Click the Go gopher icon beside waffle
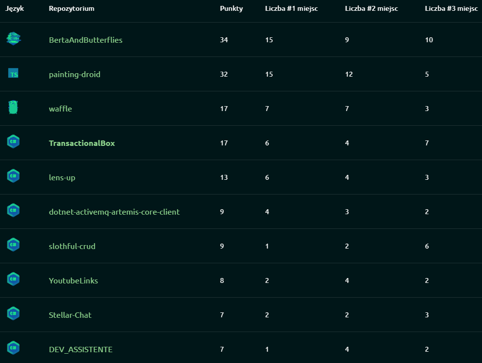This screenshot has width=482, height=363. (13, 108)
